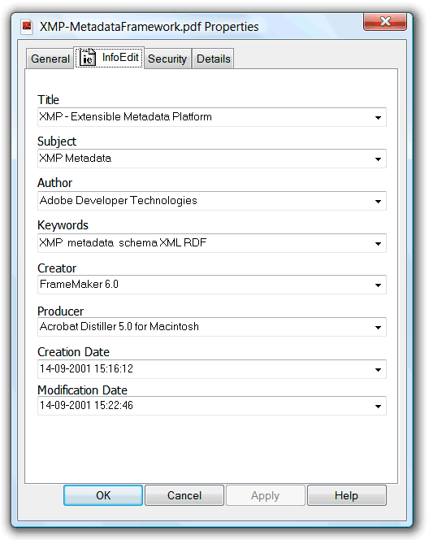
Task: Switch to the Security tab
Action: pos(167,59)
